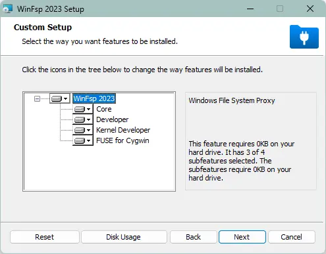This screenshot has width=326, height=254.
Task: Click the Kernel Developer feature drive icon
Action: point(80,130)
